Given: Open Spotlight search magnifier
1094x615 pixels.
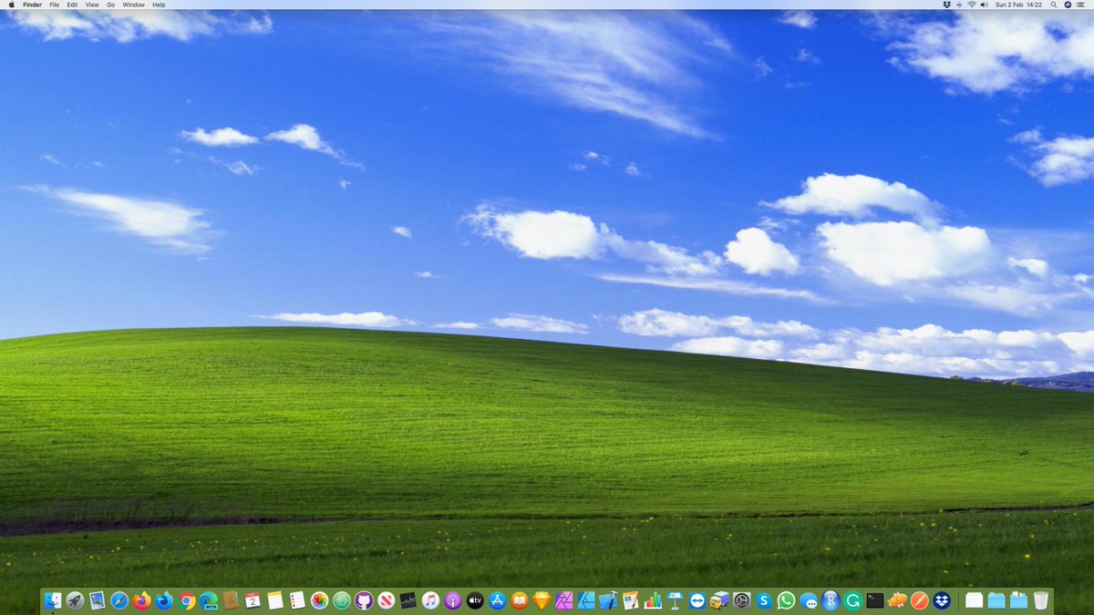Looking at the screenshot, I should pyautogui.click(x=1054, y=5).
